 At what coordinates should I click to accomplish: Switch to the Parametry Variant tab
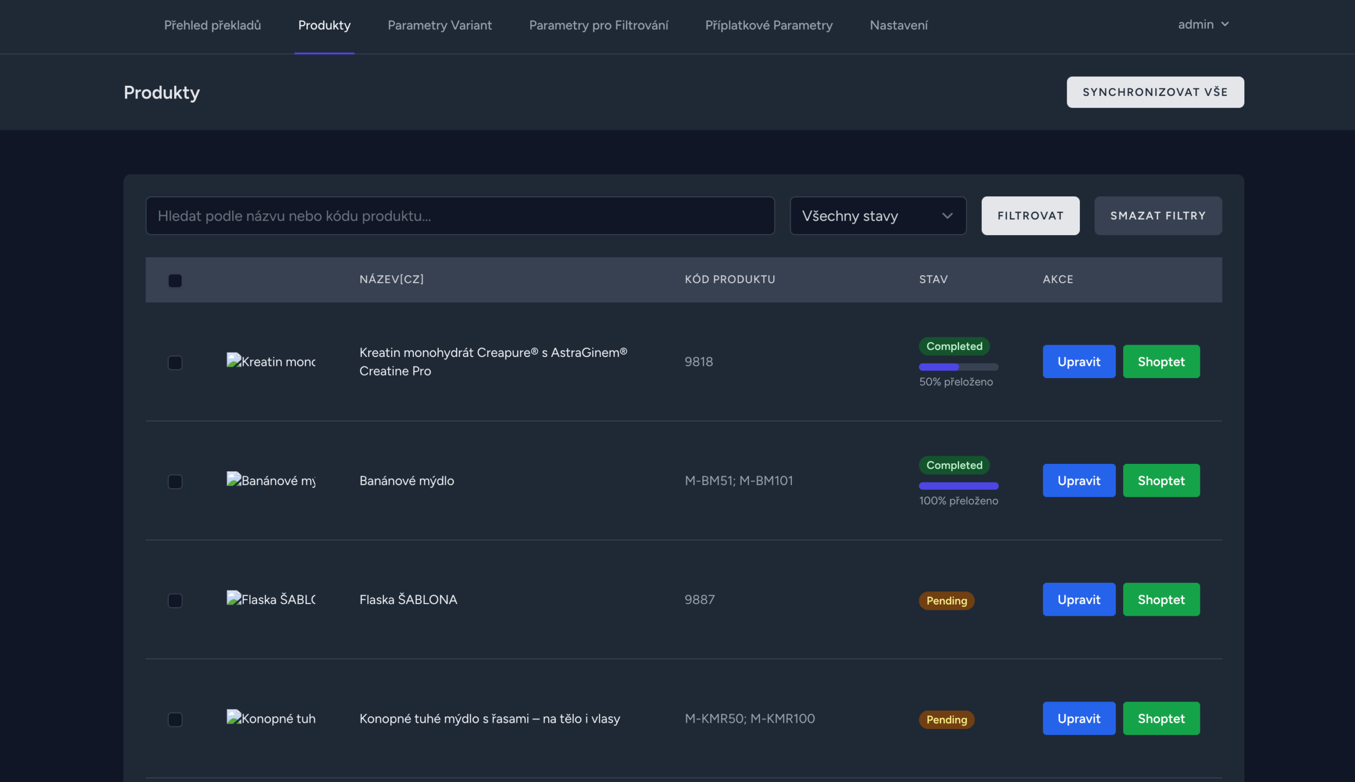click(x=439, y=25)
